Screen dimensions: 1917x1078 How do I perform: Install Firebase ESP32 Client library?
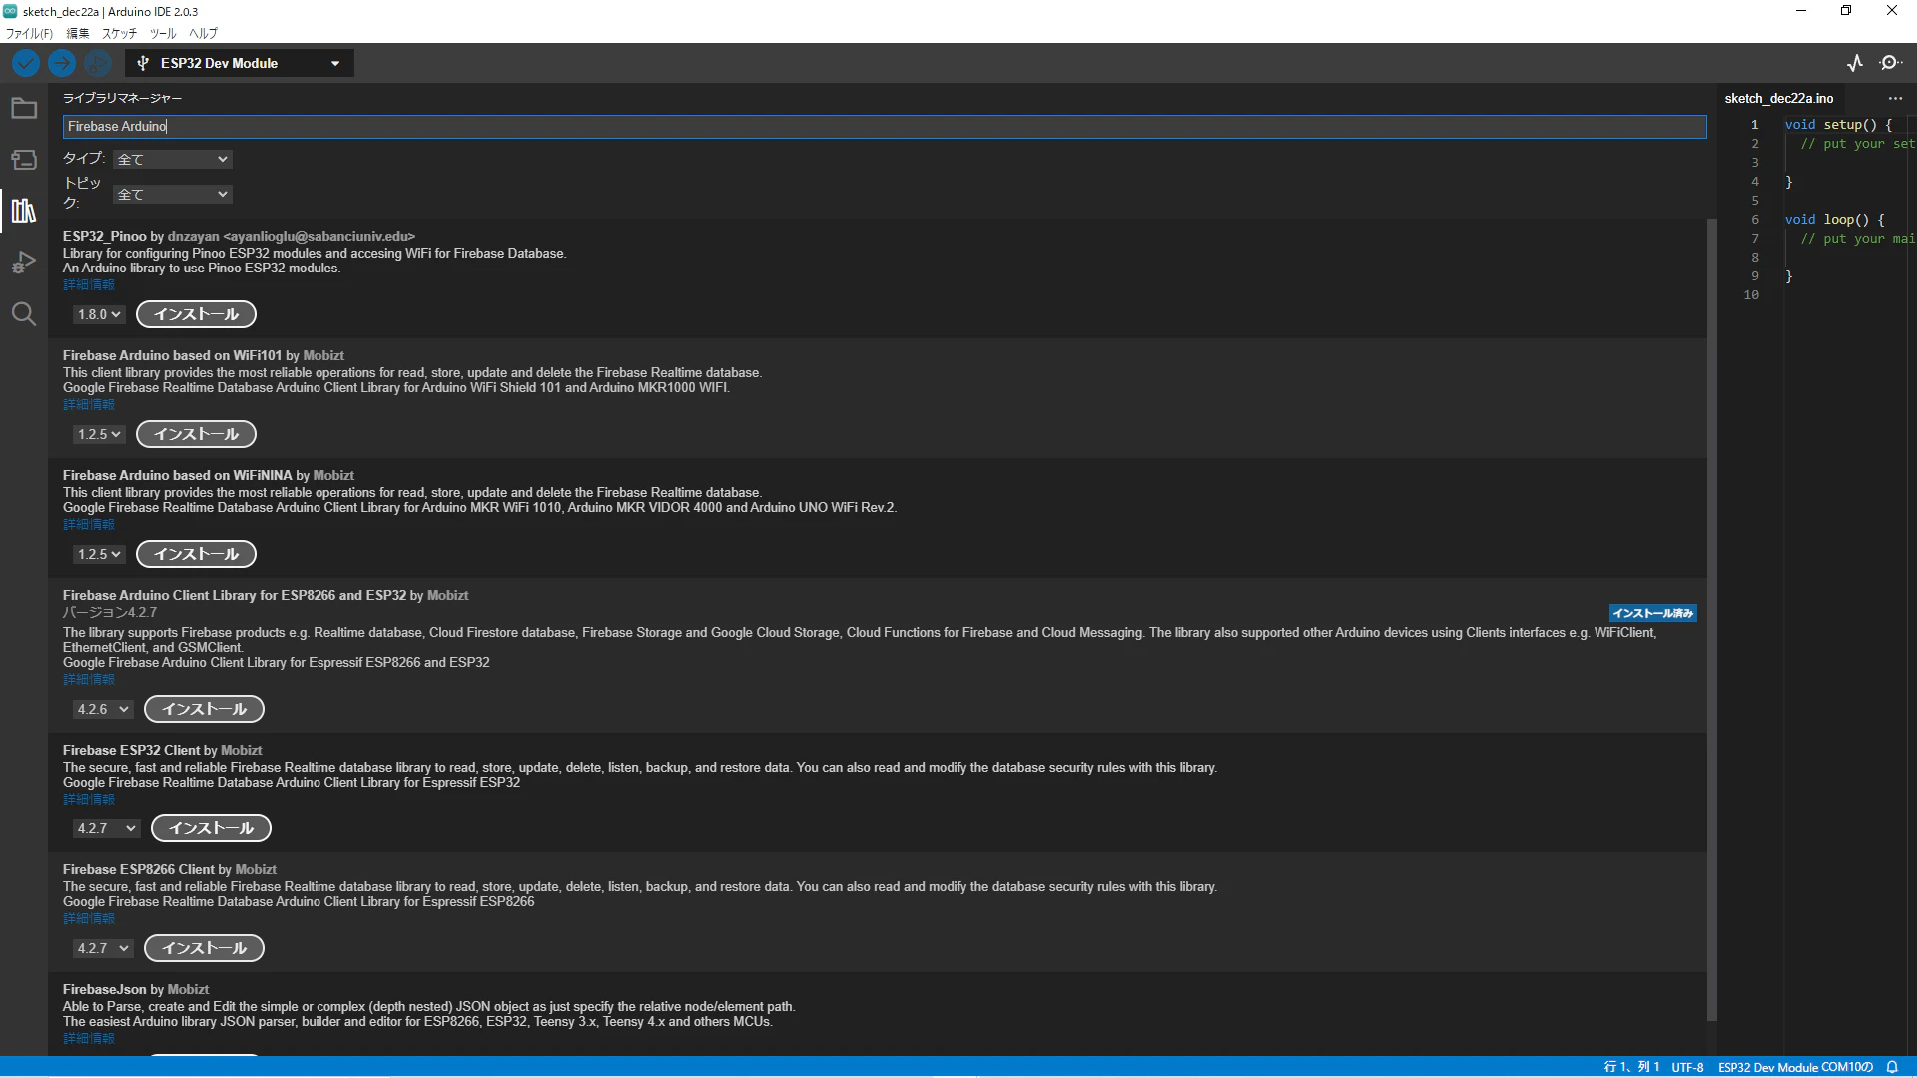click(211, 828)
